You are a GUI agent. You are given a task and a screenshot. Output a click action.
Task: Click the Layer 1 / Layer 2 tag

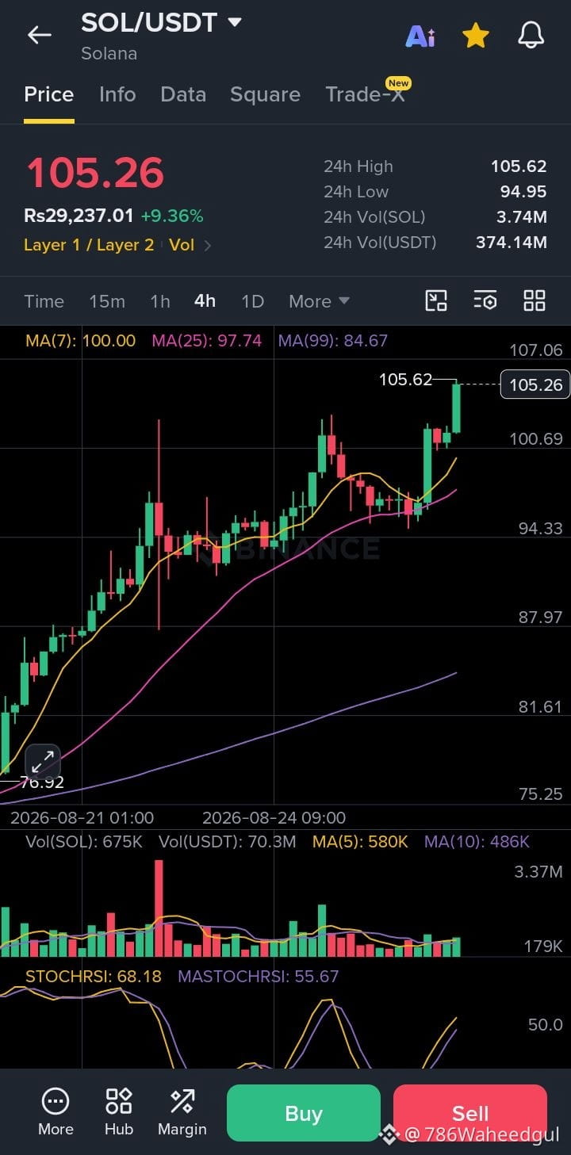point(89,245)
